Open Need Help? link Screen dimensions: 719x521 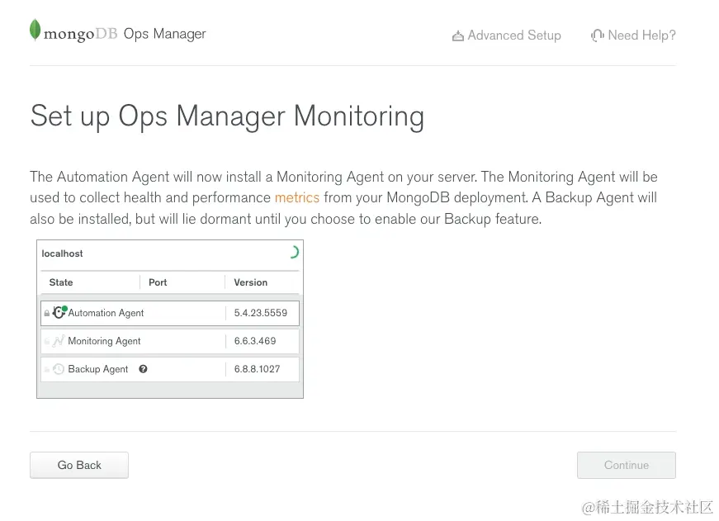point(633,36)
